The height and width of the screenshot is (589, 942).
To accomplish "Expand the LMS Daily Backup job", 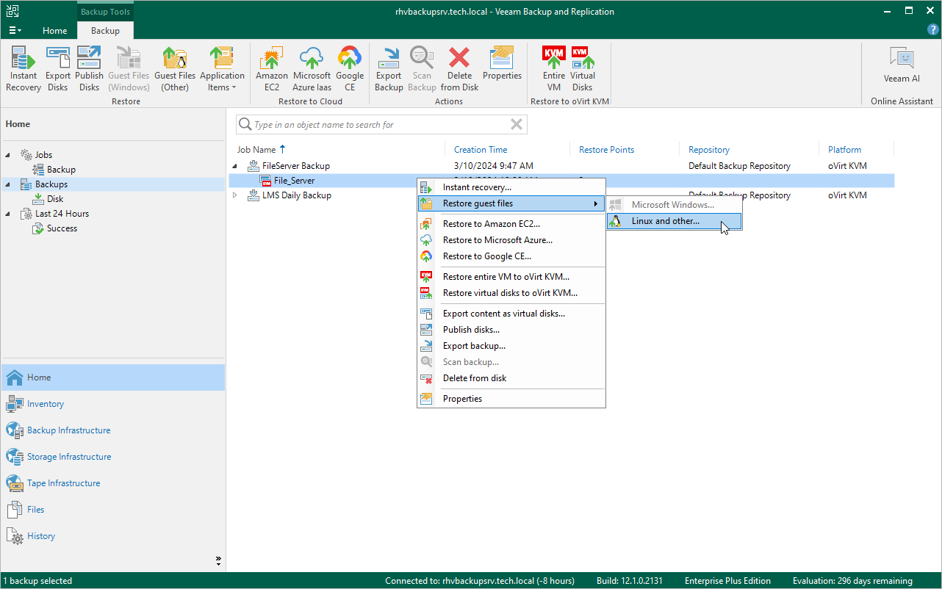I will pos(235,195).
